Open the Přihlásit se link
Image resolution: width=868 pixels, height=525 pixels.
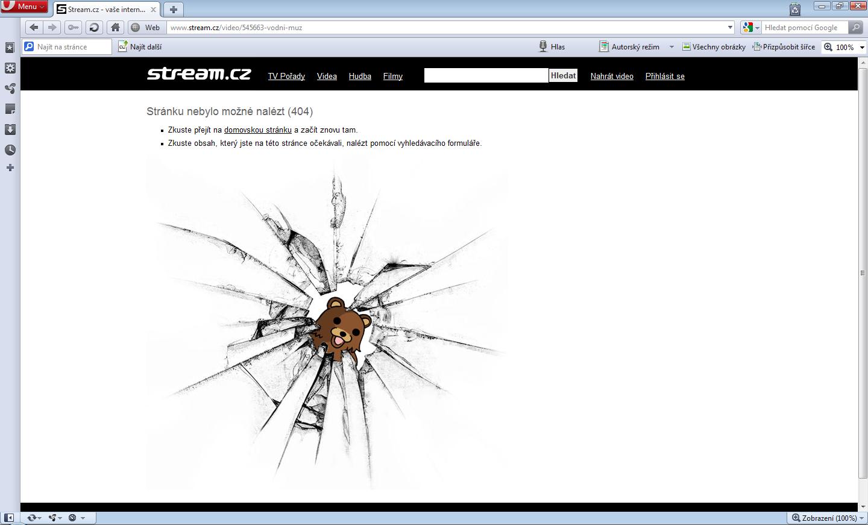tap(665, 76)
